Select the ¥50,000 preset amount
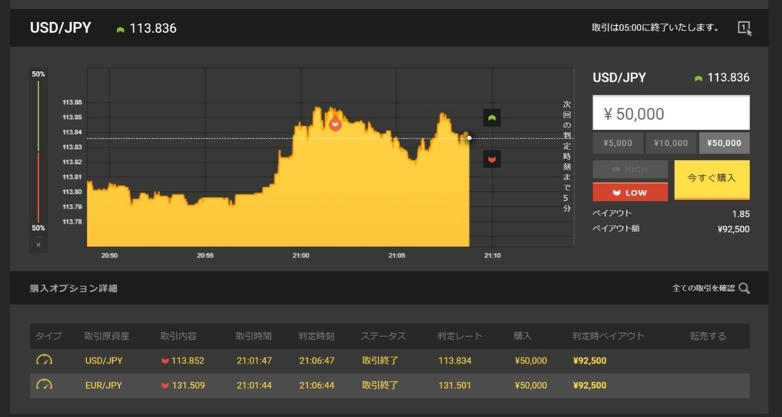Screen dimensions: 782x417 pyautogui.click(x=724, y=143)
